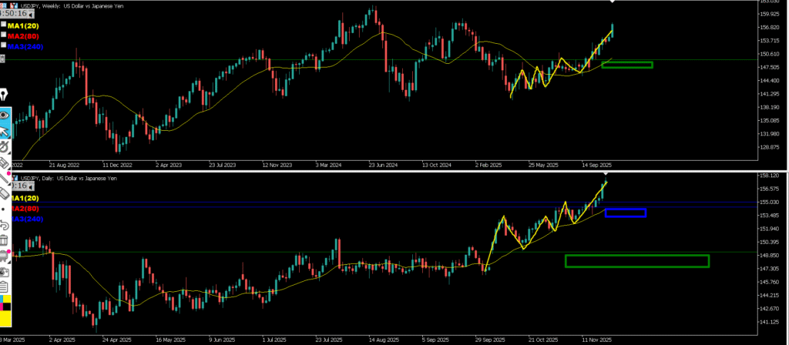Click the MA3(240) label on daily chart
789x345 pixels.
[x=28, y=219]
